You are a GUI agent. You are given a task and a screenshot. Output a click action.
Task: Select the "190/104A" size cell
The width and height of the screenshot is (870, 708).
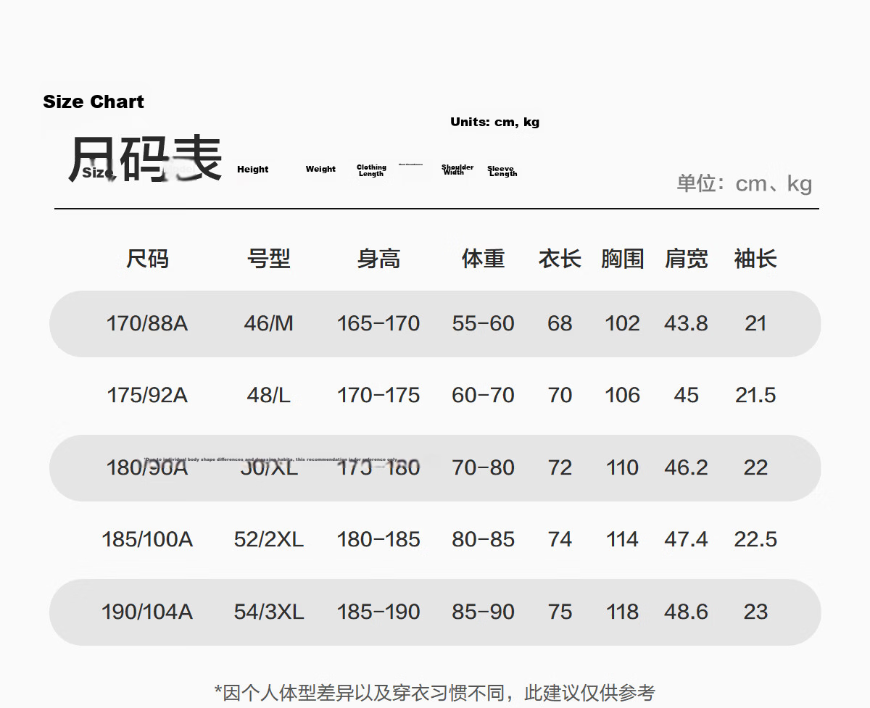(147, 612)
